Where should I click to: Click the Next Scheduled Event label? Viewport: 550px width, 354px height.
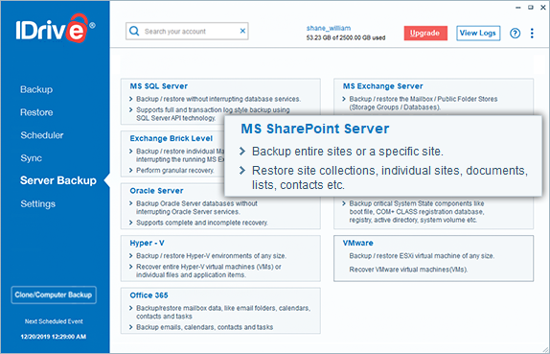click(x=54, y=321)
